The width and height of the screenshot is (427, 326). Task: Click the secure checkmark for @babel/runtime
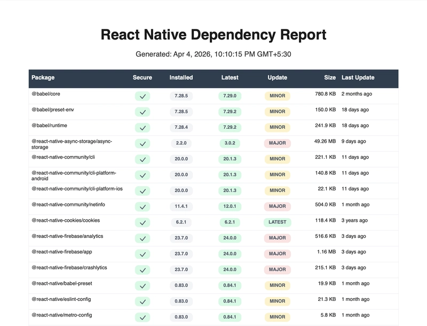pyautogui.click(x=142, y=128)
